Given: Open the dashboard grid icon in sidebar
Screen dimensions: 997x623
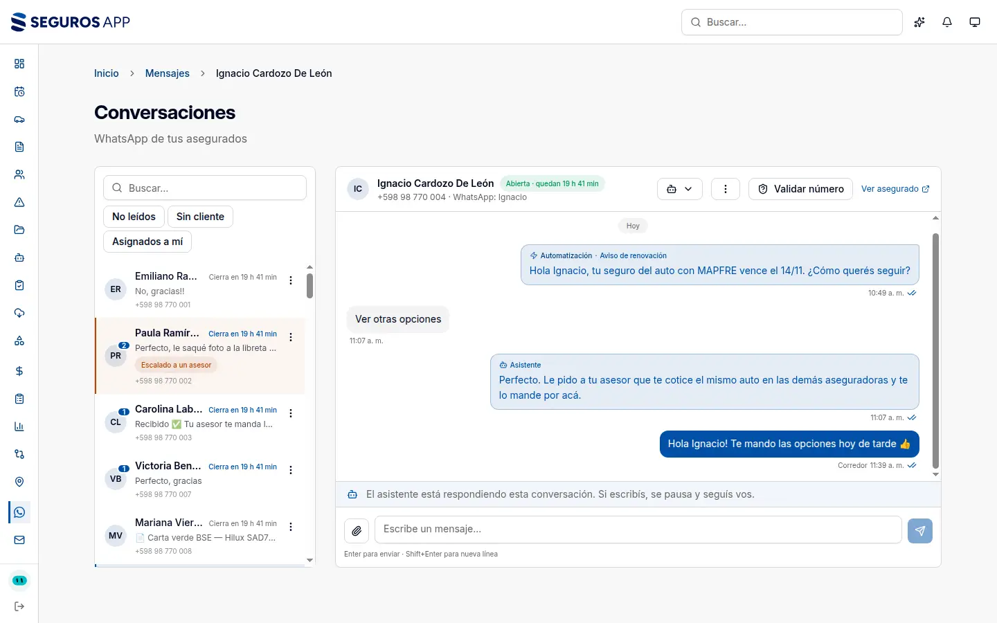Looking at the screenshot, I should pos(19,64).
